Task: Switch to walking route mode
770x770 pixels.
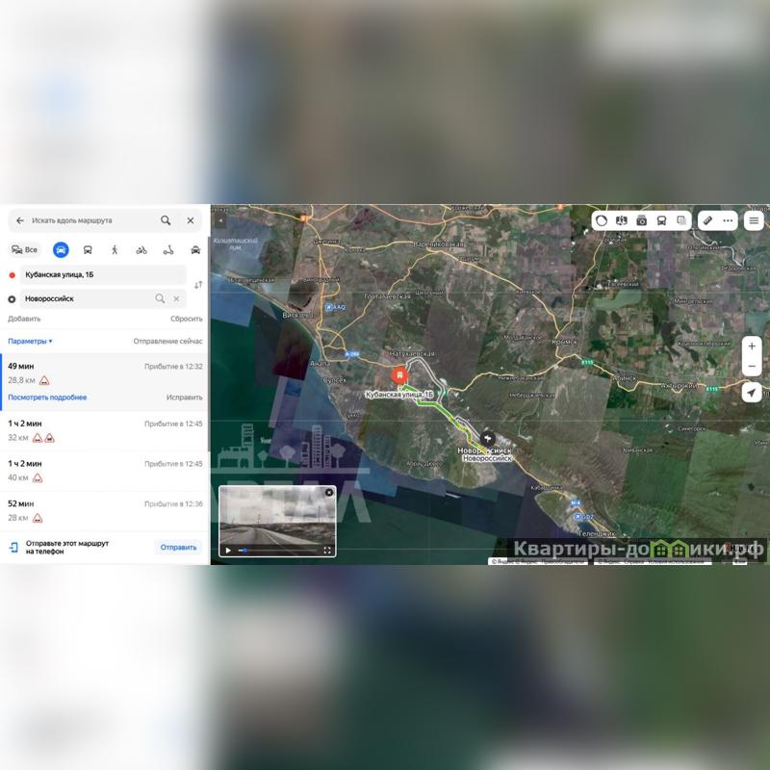Action: coord(115,249)
